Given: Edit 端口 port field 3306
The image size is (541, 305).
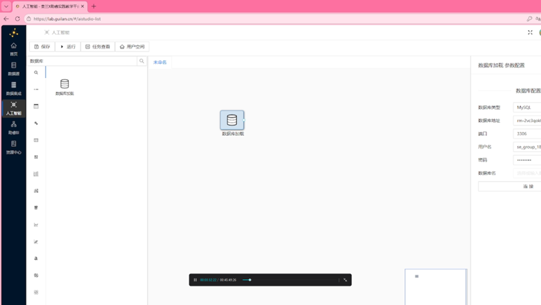Looking at the screenshot, I should coord(527,133).
